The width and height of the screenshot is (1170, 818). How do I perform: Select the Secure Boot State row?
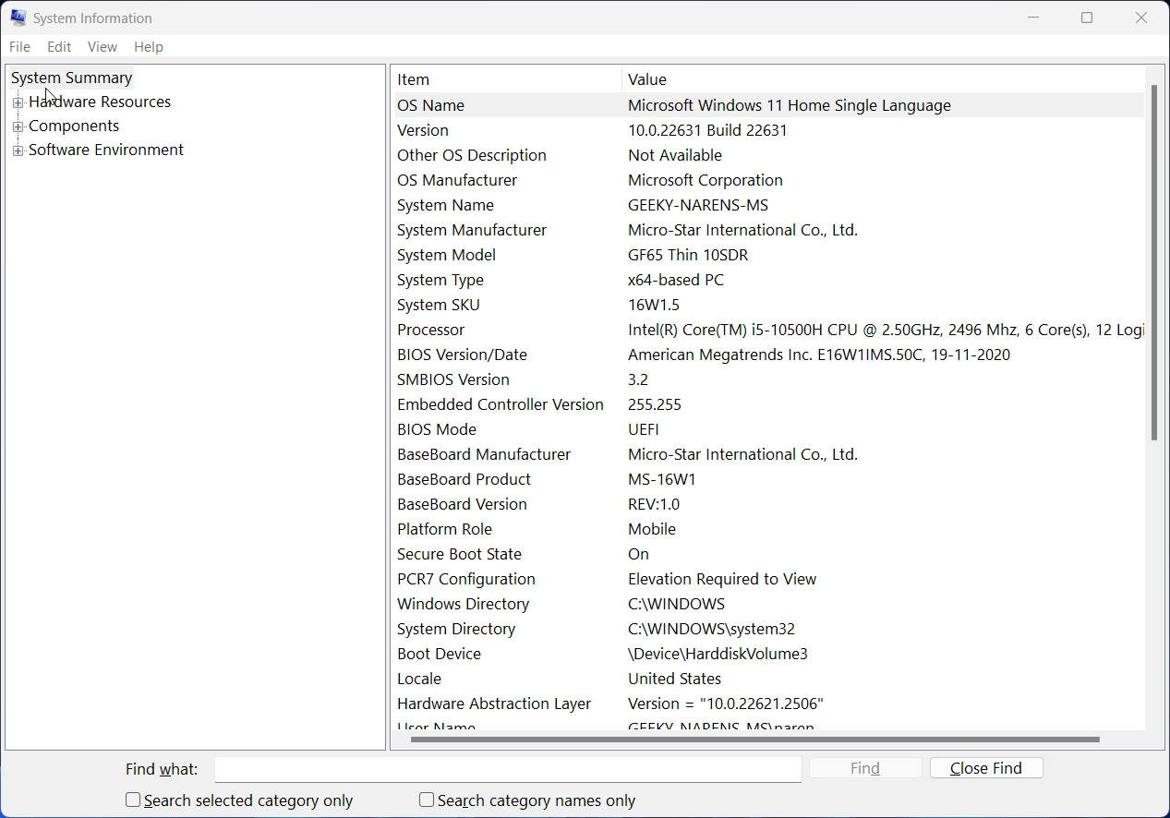click(769, 554)
